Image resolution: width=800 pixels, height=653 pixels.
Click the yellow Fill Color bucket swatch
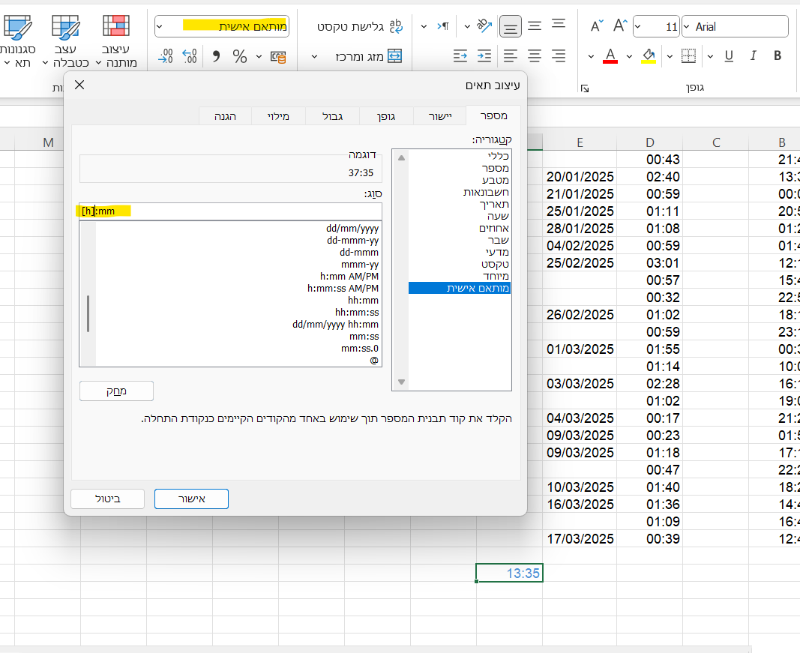tap(649, 55)
